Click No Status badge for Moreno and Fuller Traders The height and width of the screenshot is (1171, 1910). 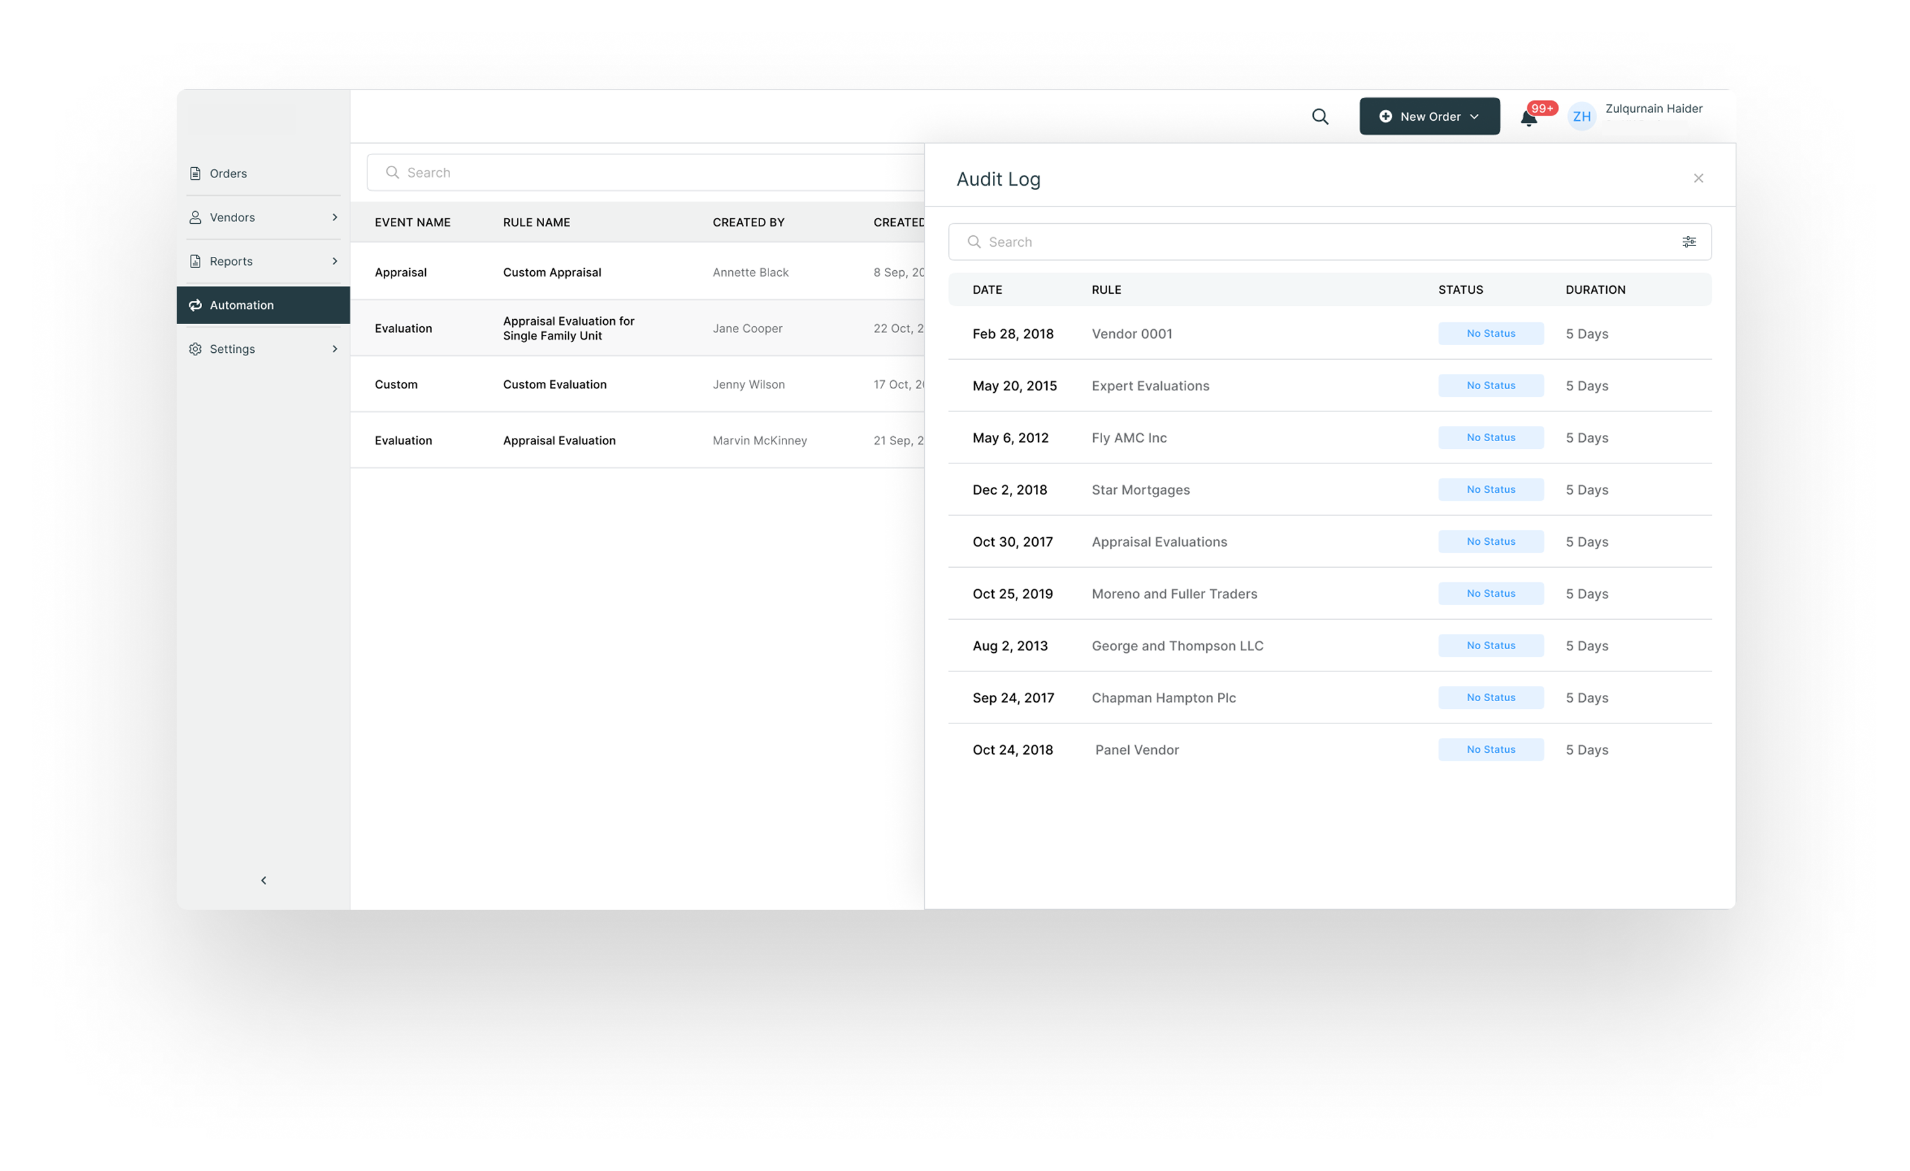pos(1490,593)
